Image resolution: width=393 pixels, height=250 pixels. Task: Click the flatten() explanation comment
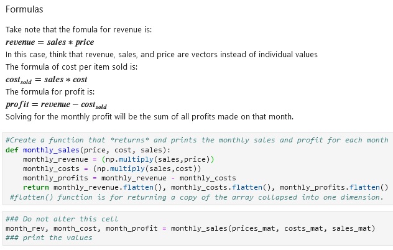[x=196, y=197]
